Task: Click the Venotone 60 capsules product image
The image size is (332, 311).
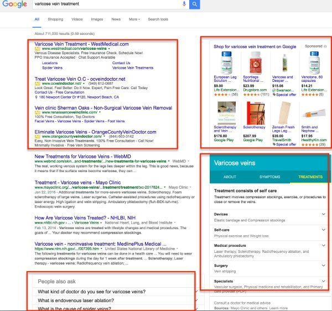Action: 314,63
